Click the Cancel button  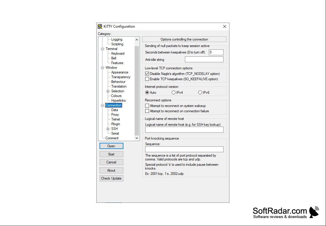pyautogui.click(x=111, y=162)
